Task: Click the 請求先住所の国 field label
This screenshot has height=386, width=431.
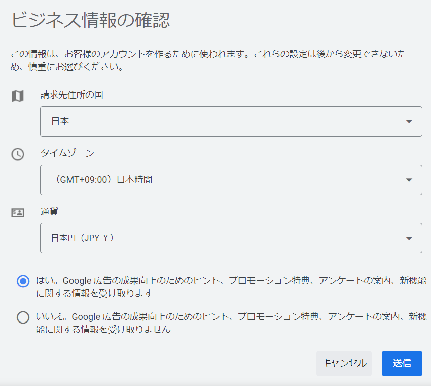Action: (x=71, y=94)
